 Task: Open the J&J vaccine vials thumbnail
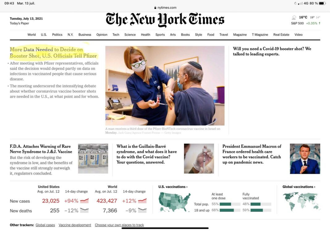click(93, 159)
